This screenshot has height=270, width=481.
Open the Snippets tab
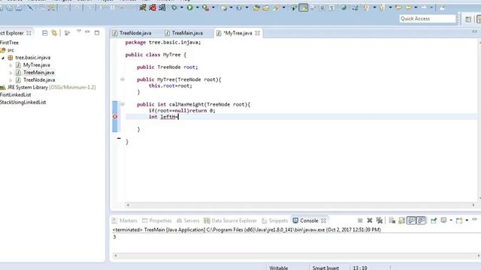point(275,220)
